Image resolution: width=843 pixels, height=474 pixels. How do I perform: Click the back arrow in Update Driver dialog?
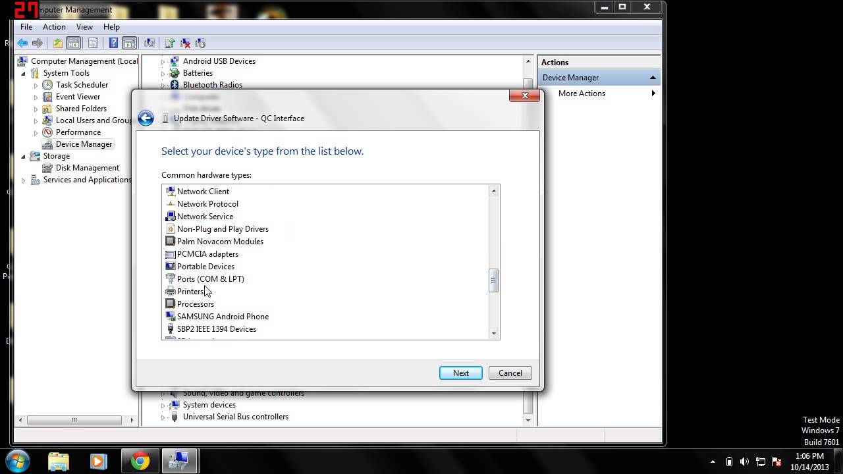pyautogui.click(x=146, y=118)
